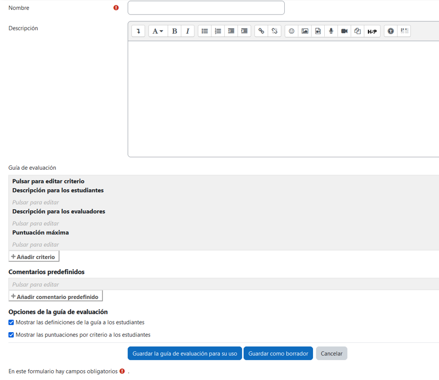439x380 pixels.
Task: Insert an image using the editor toolbar
Action: 305,31
